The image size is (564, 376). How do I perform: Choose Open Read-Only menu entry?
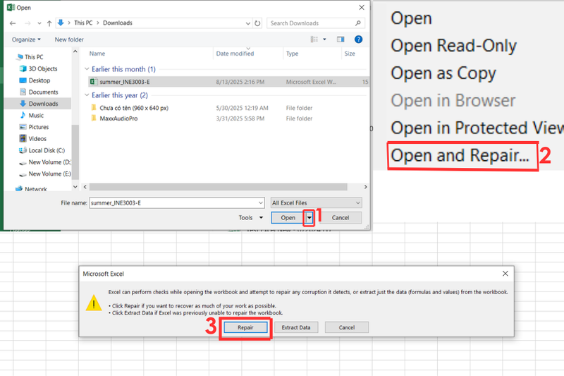pyautogui.click(x=453, y=46)
